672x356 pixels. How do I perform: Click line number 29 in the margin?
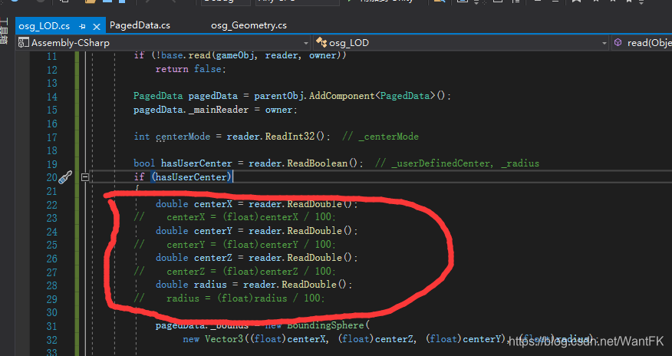tap(52, 299)
